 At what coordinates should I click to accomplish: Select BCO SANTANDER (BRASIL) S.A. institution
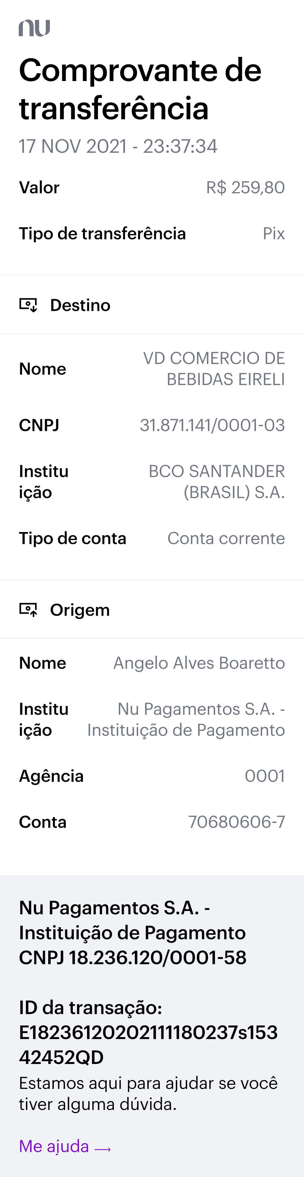pos(217,482)
